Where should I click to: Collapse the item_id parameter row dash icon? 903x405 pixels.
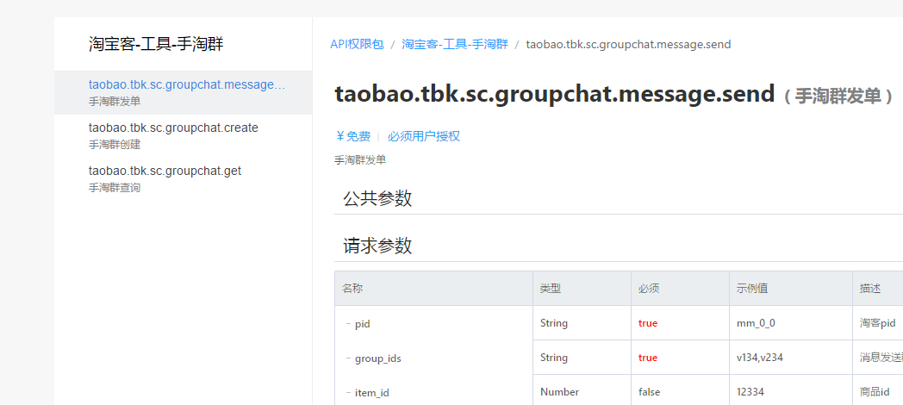coord(348,392)
